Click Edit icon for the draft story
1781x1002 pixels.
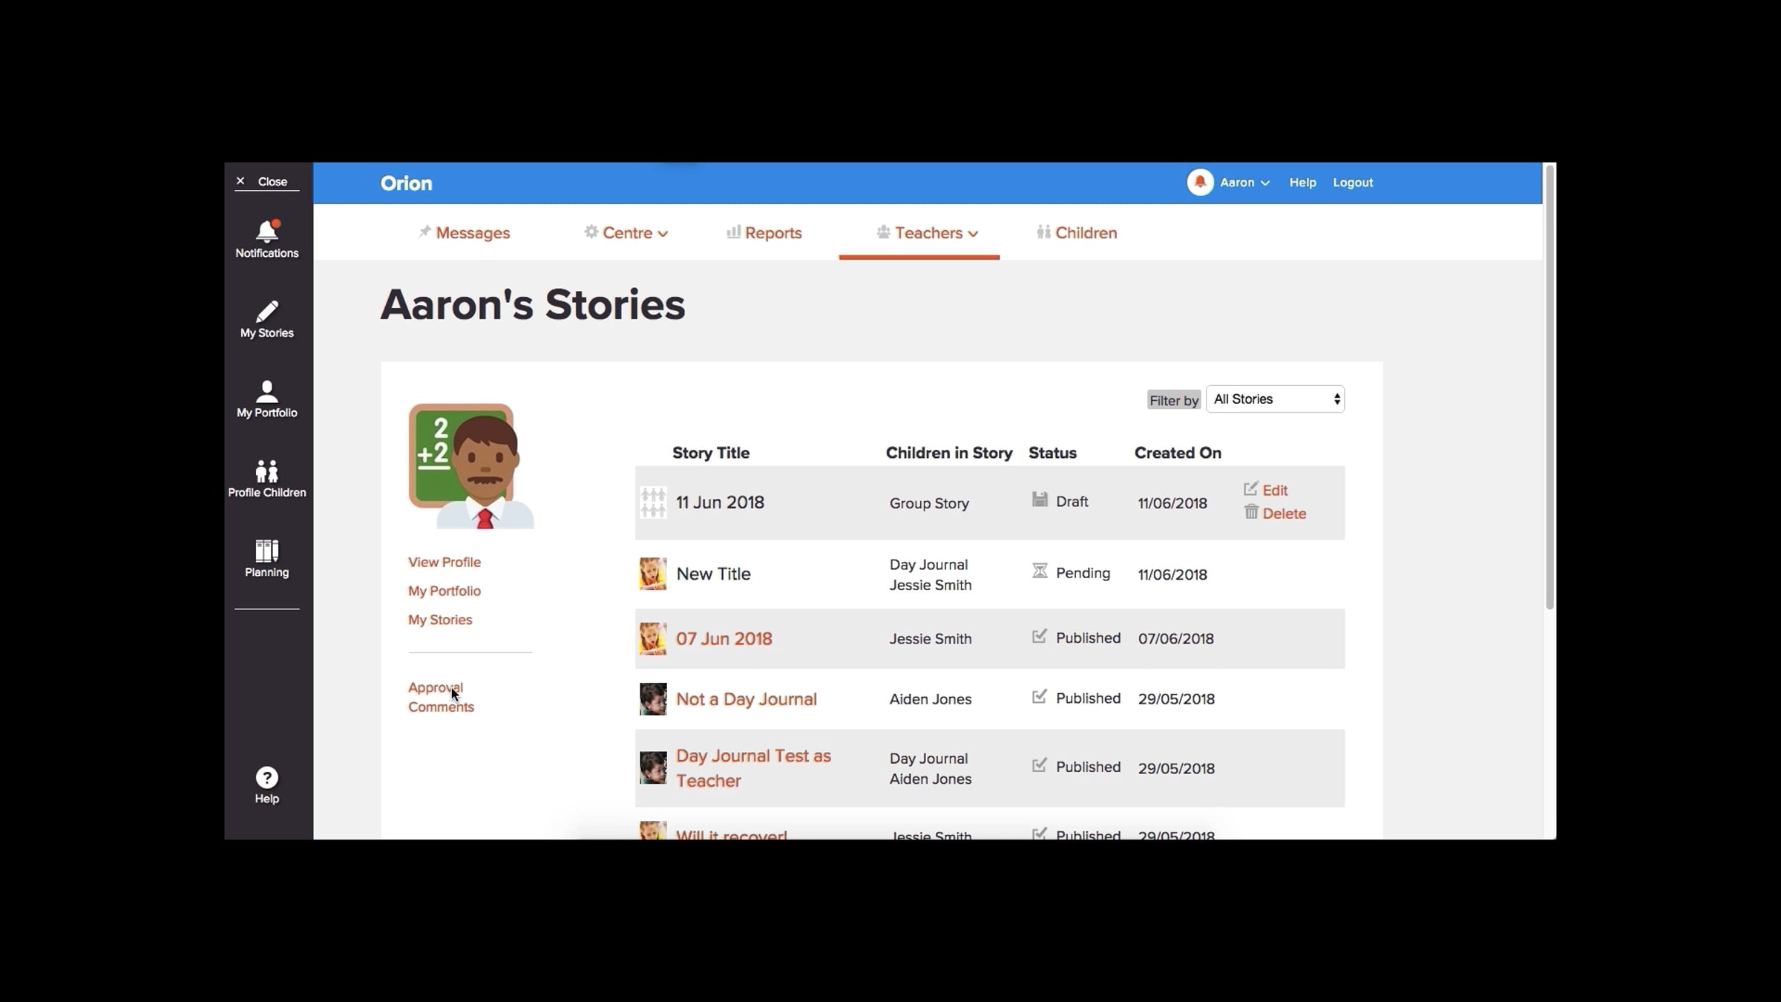point(1251,489)
